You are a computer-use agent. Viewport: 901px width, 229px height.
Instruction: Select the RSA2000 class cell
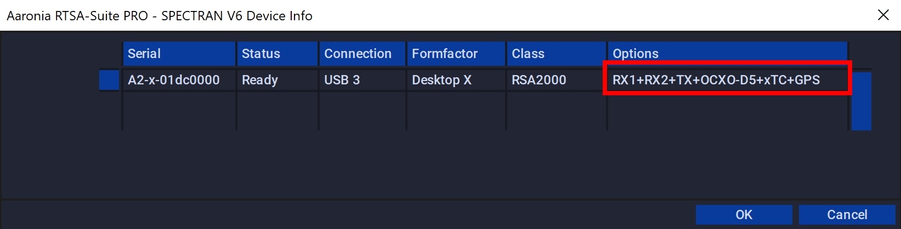[557, 80]
